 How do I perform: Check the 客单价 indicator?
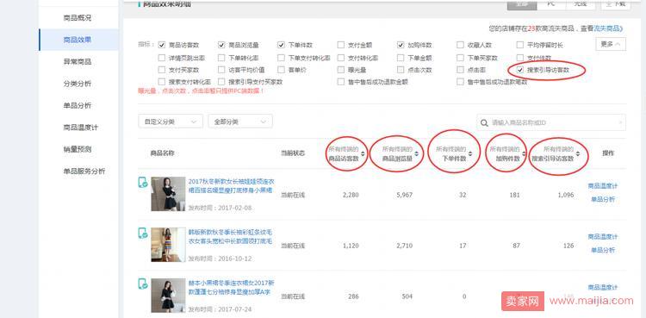(281, 70)
